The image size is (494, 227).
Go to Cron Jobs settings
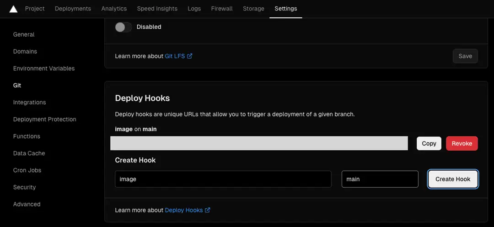(x=27, y=170)
